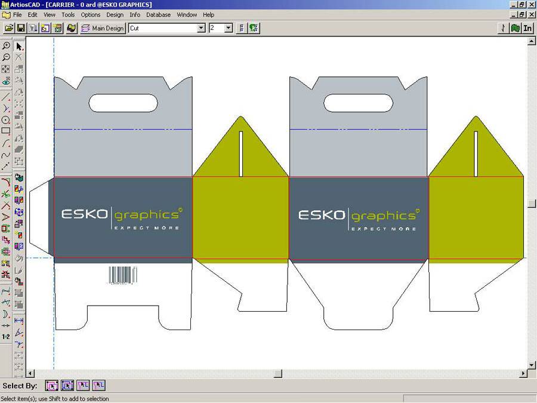This screenshot has height=403, width=537.
Task: Select the scissors color-fill tool icon
Action: point(19,189)
